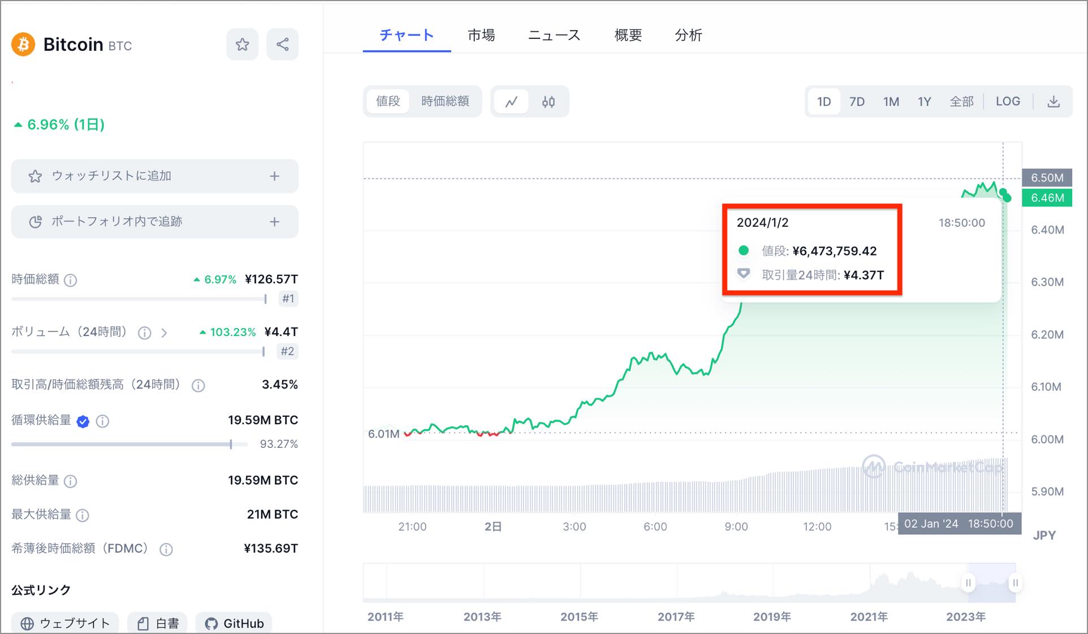Screen dimensions: 1088x634
Task: Click ポートフォリオ内で追跡 button
Action: pos(154,222)
